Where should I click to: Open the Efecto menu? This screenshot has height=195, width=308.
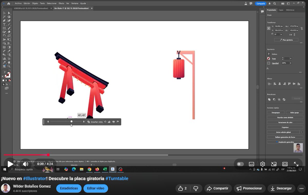tap(61, 4)
